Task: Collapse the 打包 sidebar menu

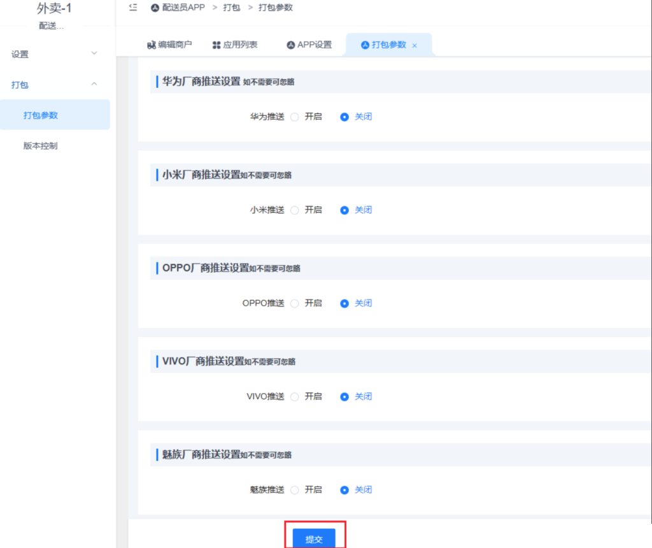Action: coord(55,85)
